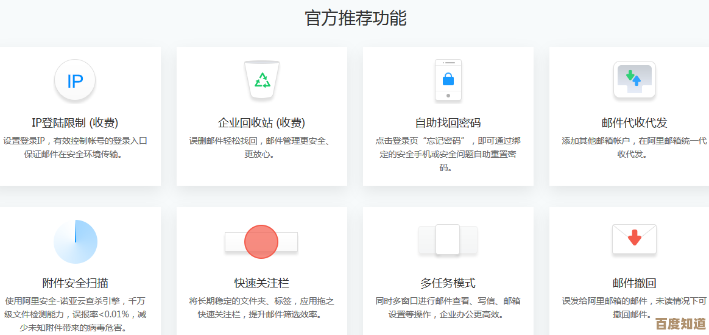Screen dimensions: 709x335
Task: Open the 企业回收站 (收费) title
Action: tap(262, 122)
